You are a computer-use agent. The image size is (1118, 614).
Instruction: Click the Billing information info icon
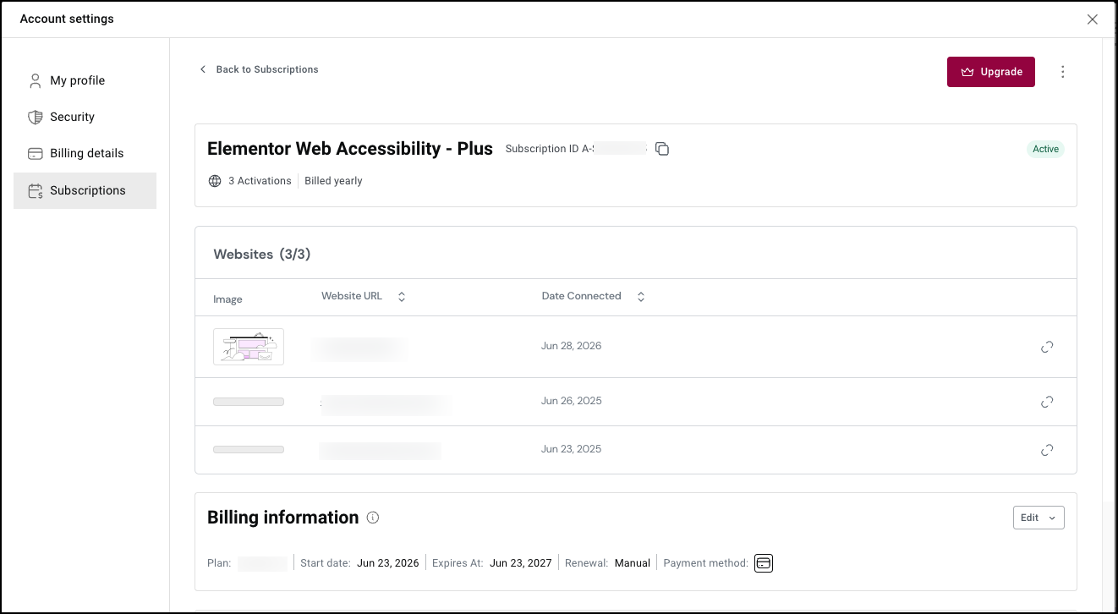pyautogui.click(x=373, y=518)
